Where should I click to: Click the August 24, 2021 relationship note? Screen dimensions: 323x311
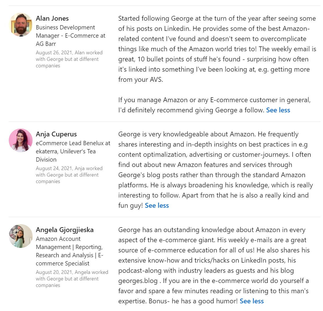pos(69,175)
